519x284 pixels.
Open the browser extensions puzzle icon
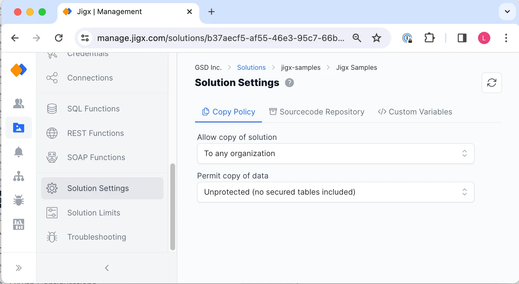[429, 38]
